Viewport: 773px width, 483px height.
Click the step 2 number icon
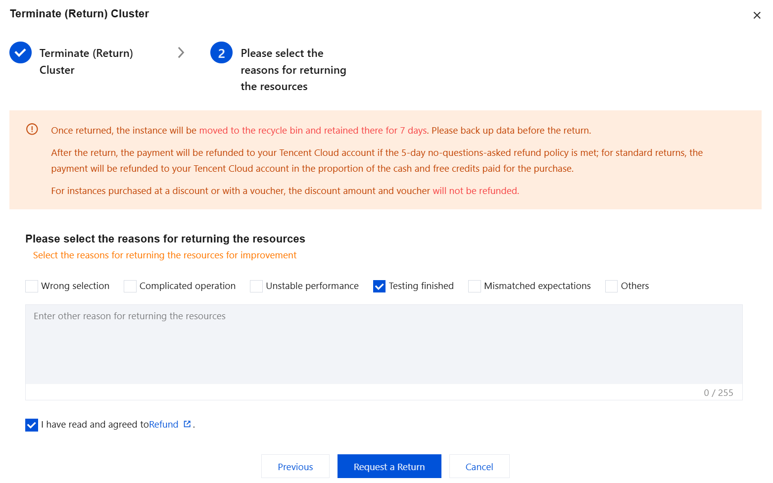[221, 53]
